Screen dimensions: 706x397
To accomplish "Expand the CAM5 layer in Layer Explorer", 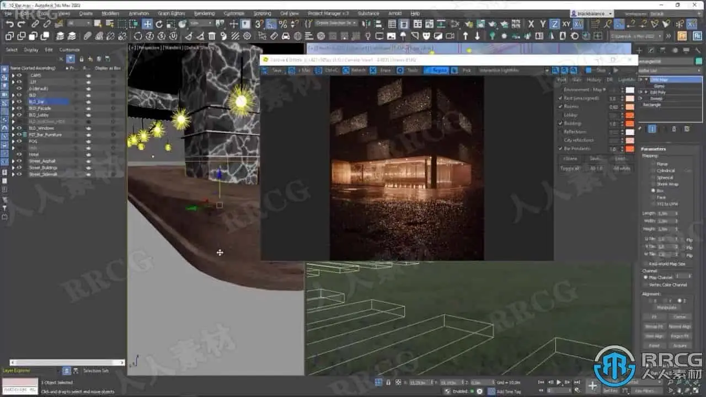I will tap(13, 76).
